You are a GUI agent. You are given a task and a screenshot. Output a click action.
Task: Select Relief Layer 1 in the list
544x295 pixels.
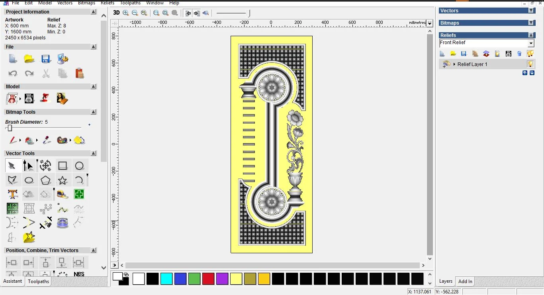point(472,64)
